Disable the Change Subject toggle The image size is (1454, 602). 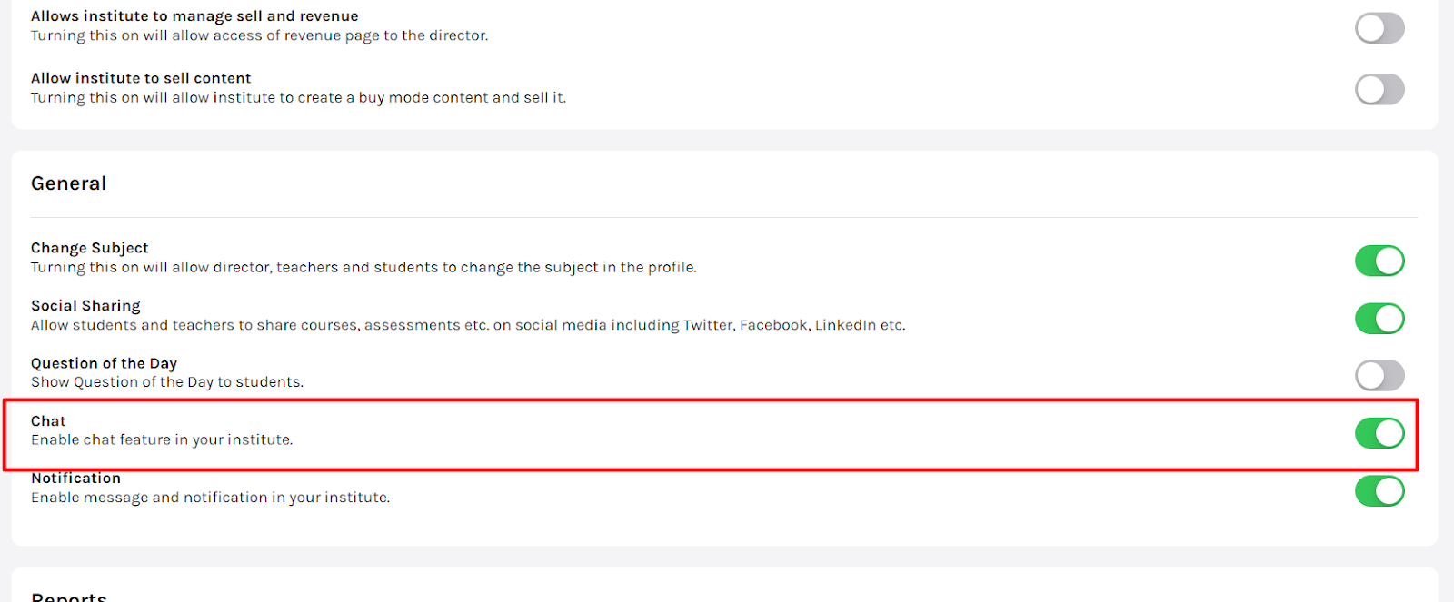pos(1379,261)
